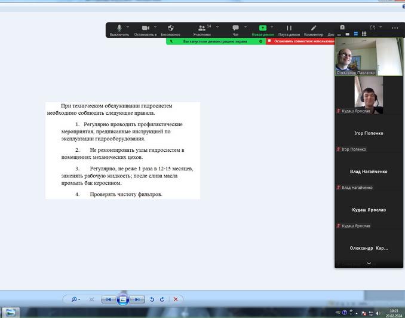This screenshot has width=405, height=318.
Task: Click RU language indicator in taskbar
Action: tap(338, 312)
